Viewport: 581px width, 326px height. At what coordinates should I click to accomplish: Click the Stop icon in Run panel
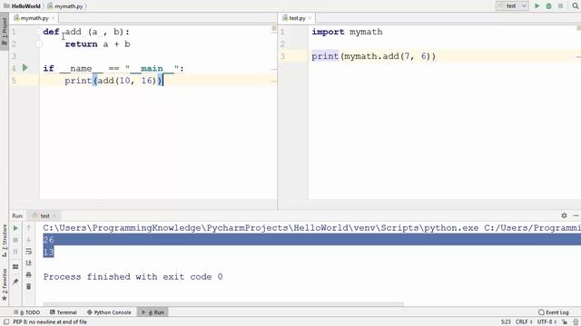point(15,240)
